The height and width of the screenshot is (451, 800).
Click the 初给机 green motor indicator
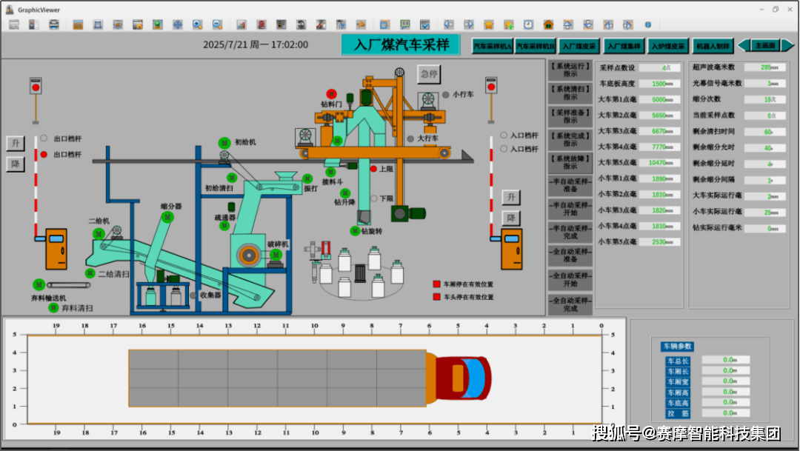point(224,142)
